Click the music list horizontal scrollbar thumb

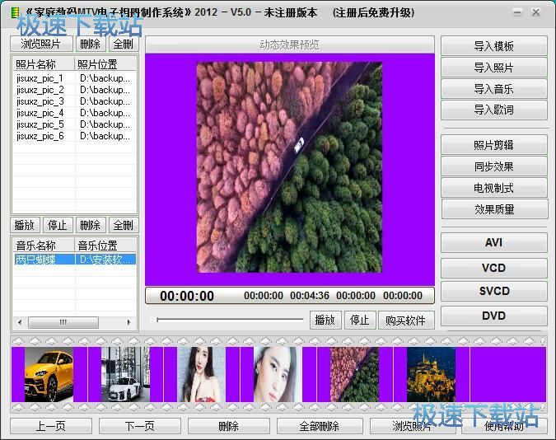tap(63, 322)
